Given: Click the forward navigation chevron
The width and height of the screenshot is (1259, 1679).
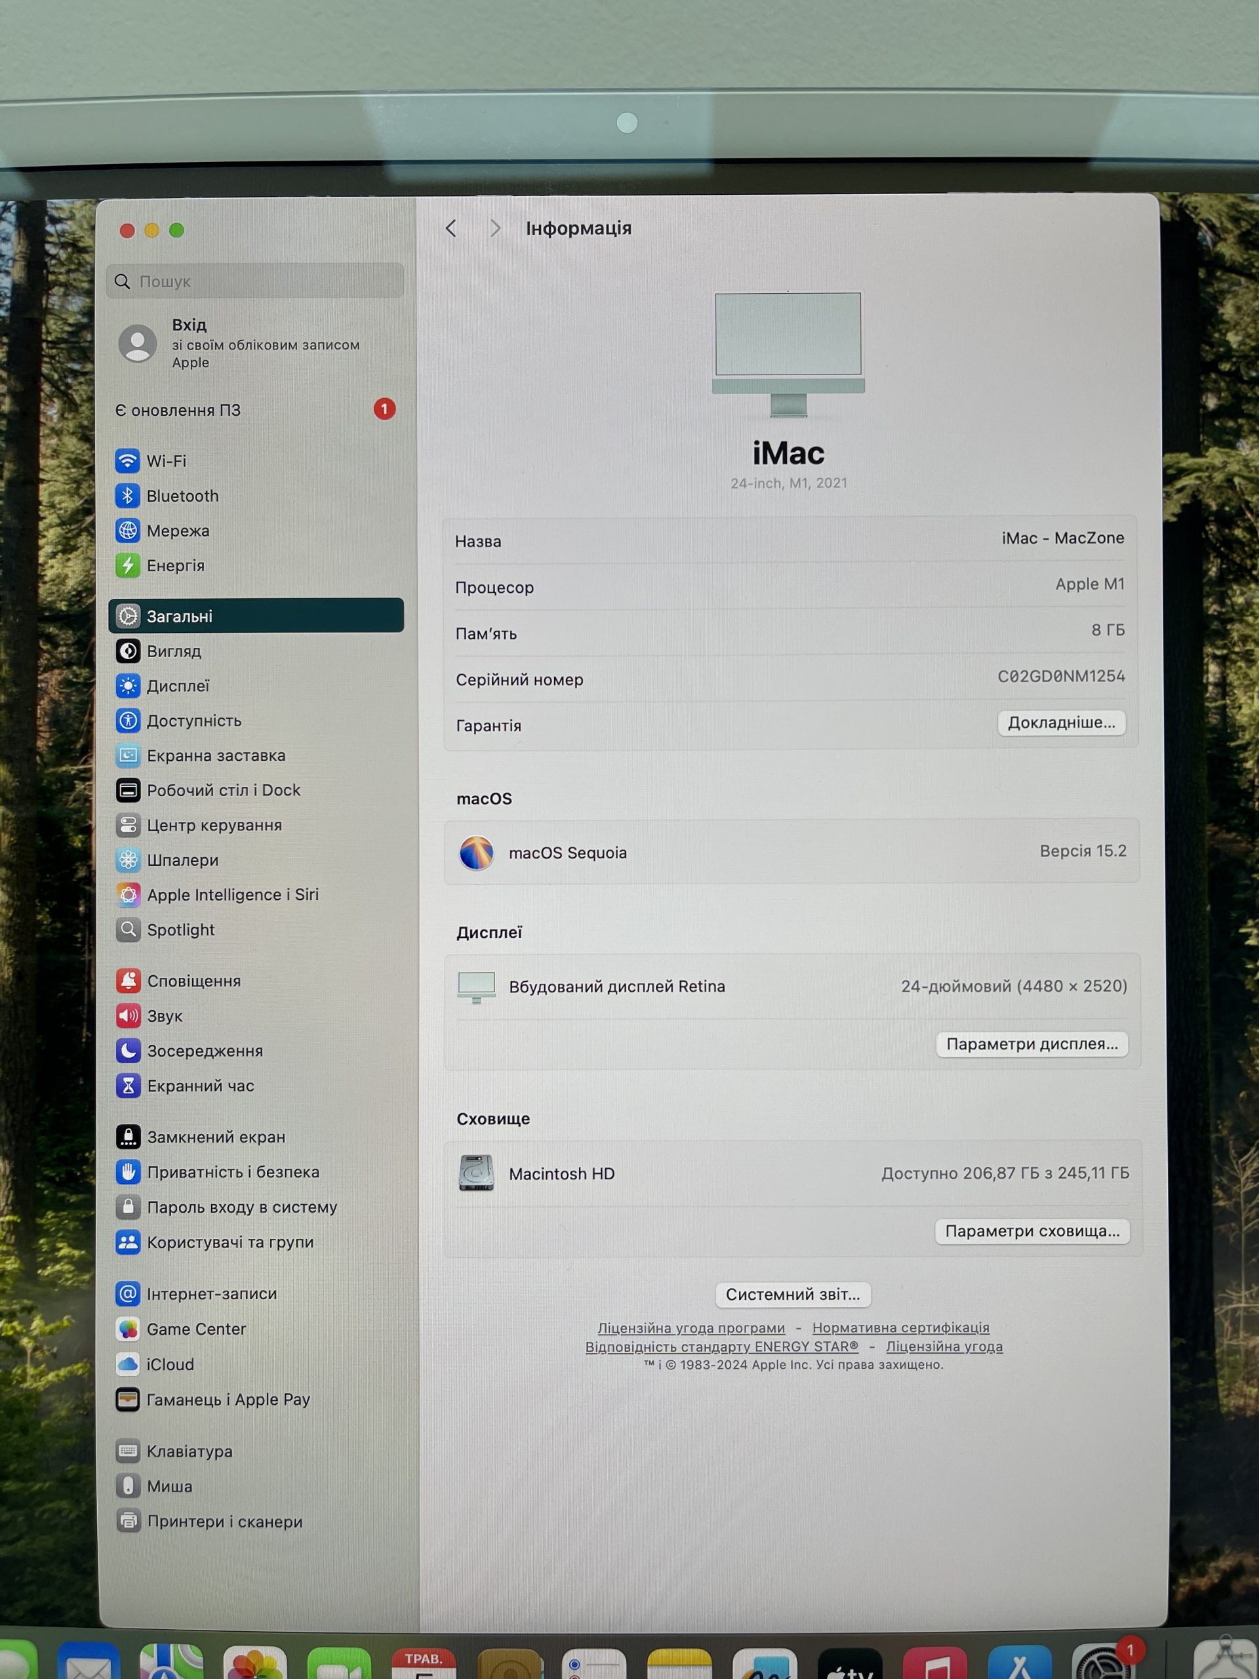Looking at the screenshot, I should point(496,228).
